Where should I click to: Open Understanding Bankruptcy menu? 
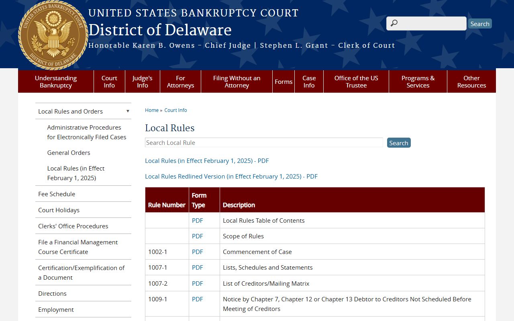point(56,81)
